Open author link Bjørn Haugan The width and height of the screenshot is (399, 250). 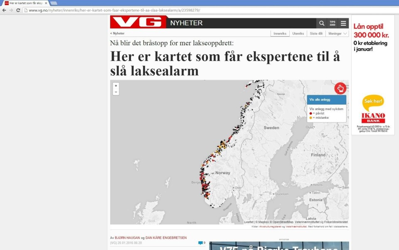[x=127, y=238]
